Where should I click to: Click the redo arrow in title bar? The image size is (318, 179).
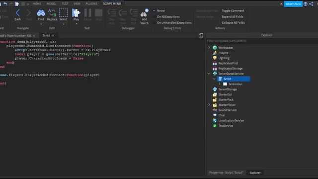11,3
